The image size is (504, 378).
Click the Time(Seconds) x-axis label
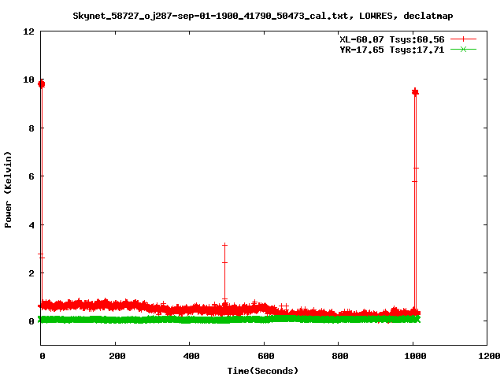tap(262, 371)
